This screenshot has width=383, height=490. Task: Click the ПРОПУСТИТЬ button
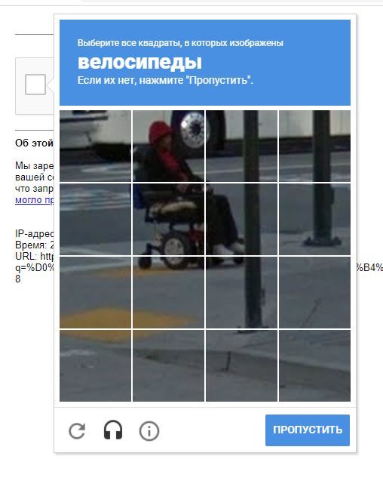(308, 430)
